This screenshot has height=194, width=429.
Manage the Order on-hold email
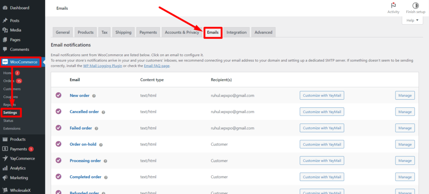405,144
